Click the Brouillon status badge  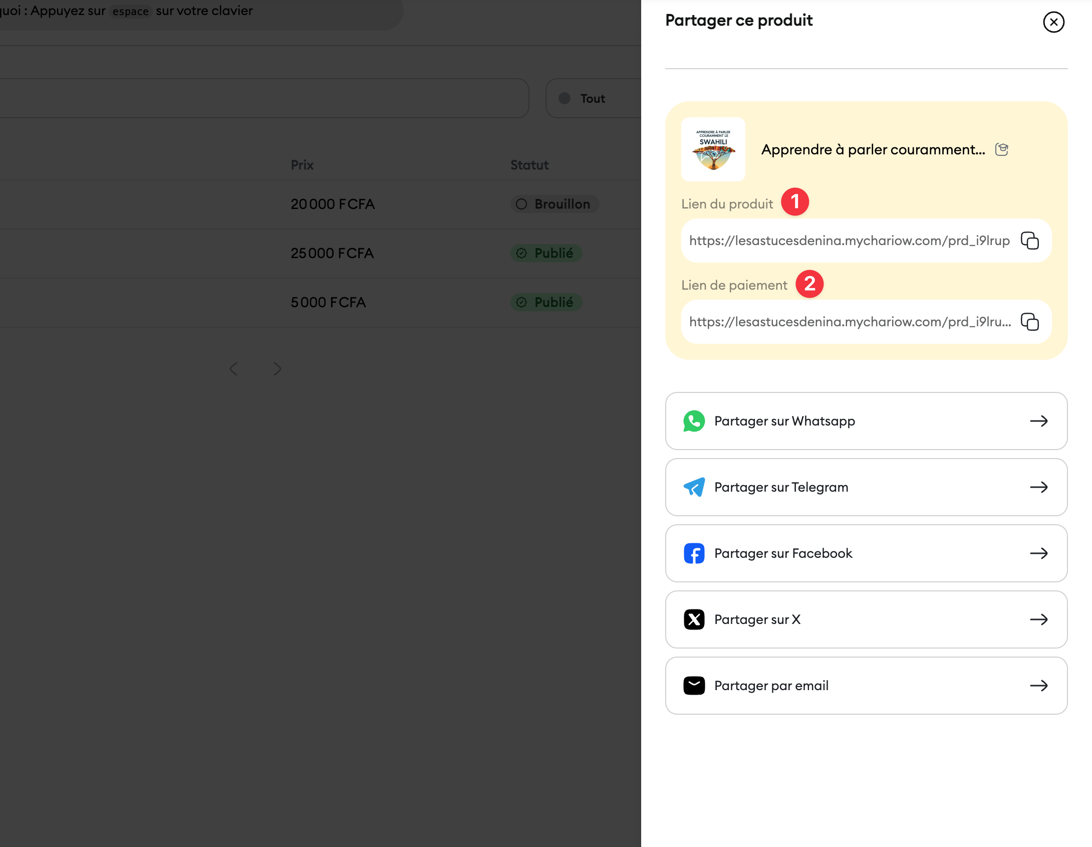tap(555, 204)
